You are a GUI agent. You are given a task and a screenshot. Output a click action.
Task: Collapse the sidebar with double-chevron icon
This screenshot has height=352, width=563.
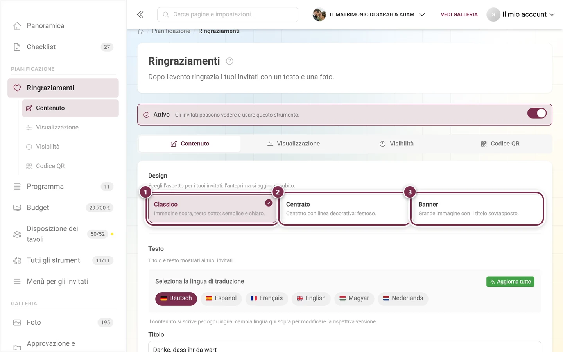coord(140,14)
